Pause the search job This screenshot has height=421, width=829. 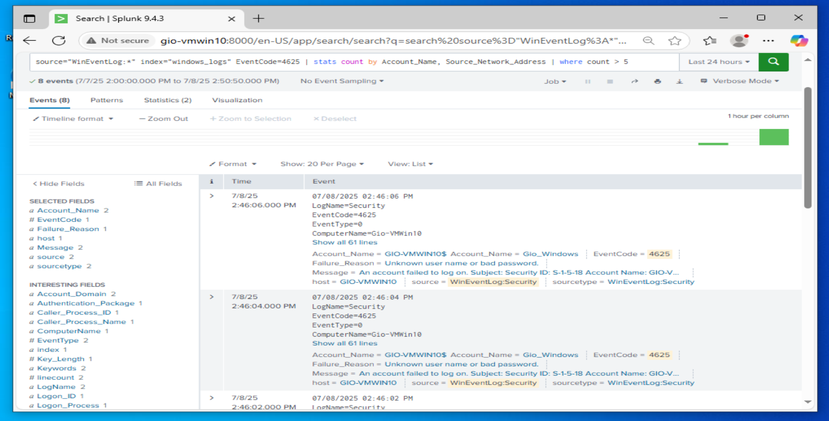tap(588, 81)
